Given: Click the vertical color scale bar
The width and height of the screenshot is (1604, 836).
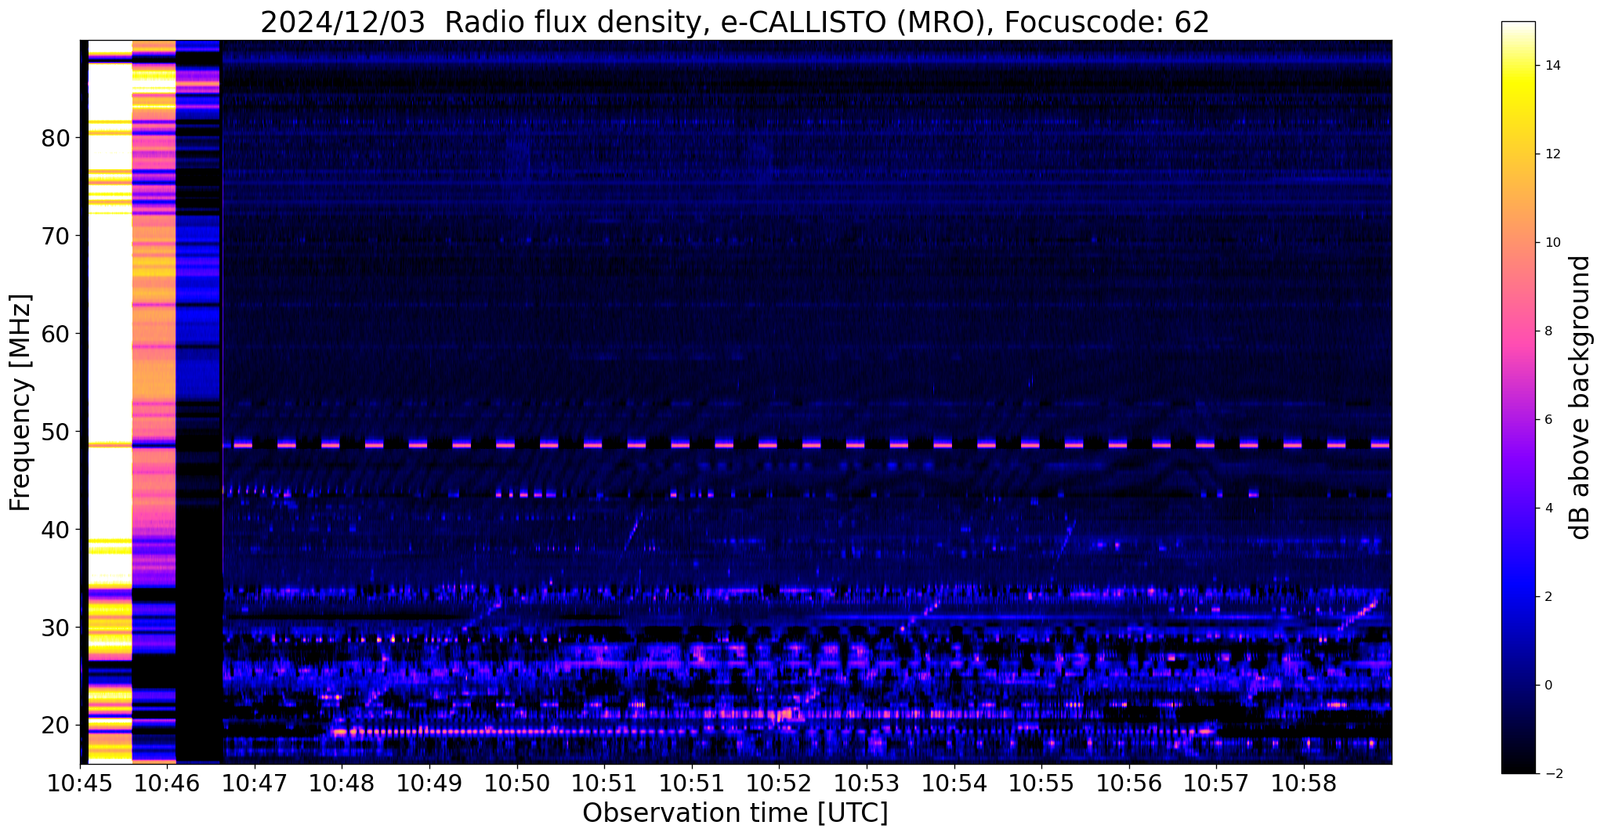Looking at the screenshot, I should click(x=1518, y=397).
